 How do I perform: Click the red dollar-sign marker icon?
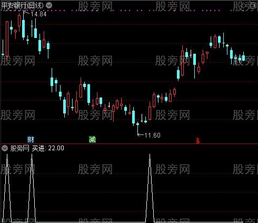point(198,141)
